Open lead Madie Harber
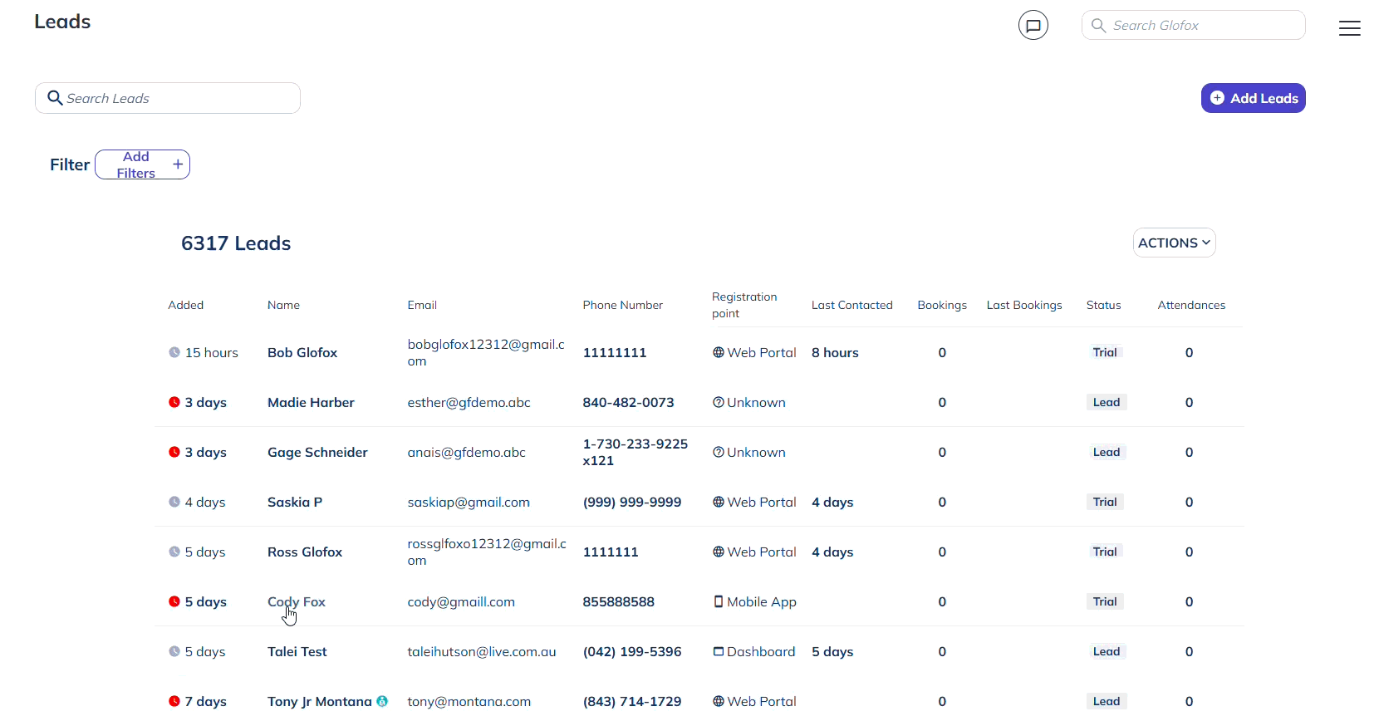 pyautogui.click(x=311, y=402)
